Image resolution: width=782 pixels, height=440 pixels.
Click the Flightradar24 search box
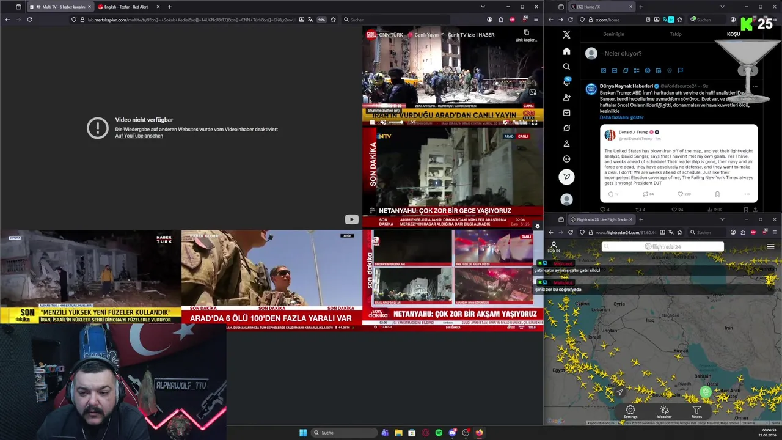coord(663,247)
